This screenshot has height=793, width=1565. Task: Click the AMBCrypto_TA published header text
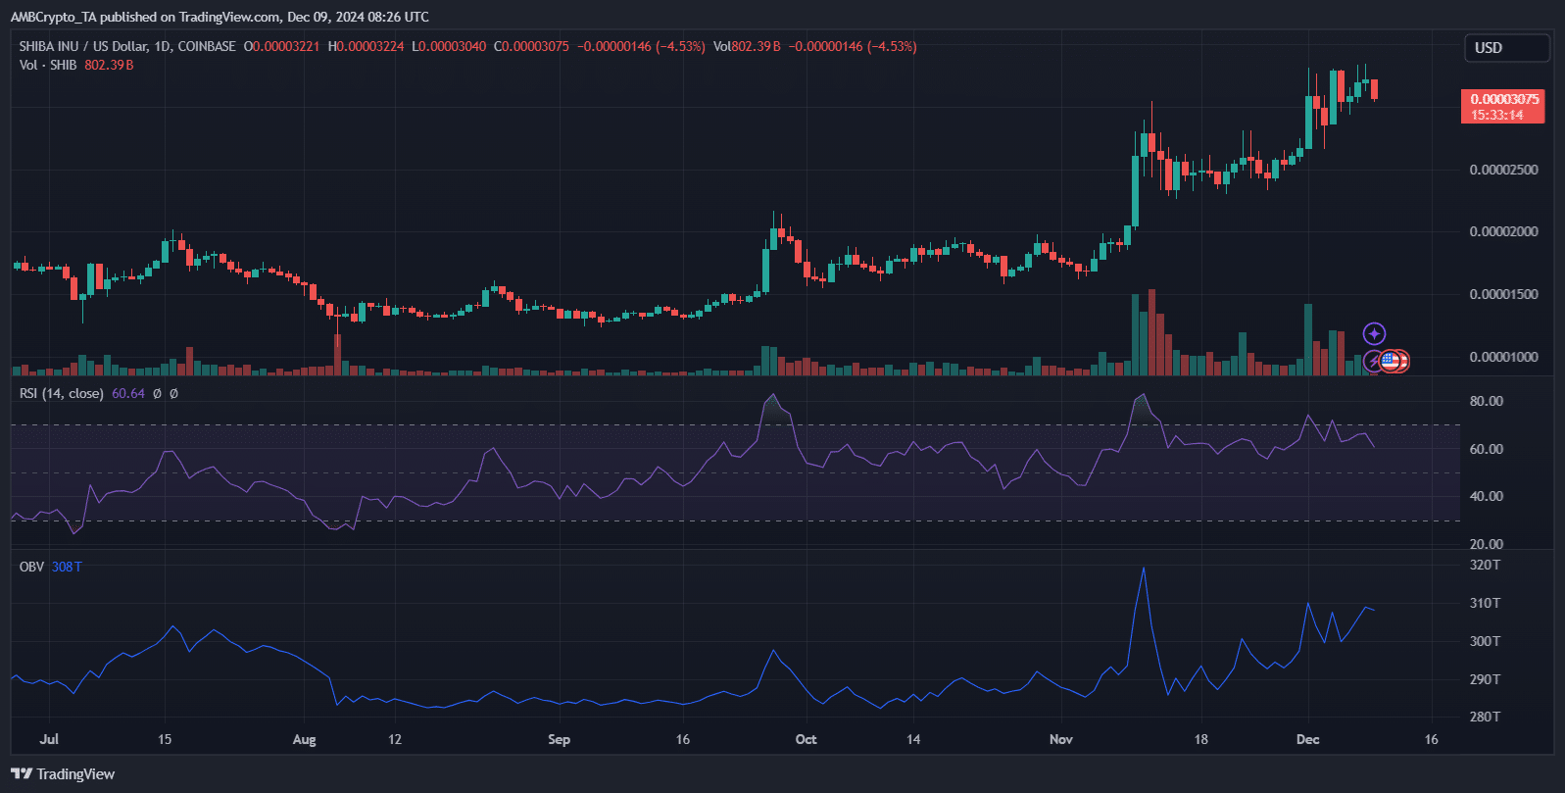click(x=220, y=17)
